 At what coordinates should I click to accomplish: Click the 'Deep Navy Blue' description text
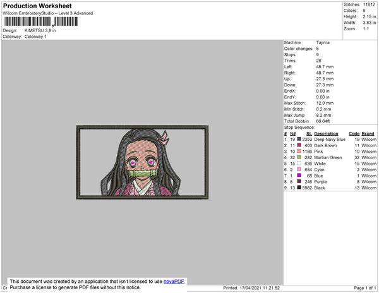(330, 140)
